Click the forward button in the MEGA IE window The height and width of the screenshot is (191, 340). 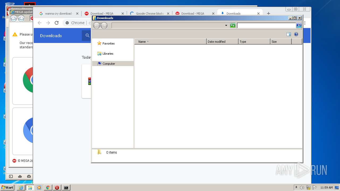(x=21, y=18)
